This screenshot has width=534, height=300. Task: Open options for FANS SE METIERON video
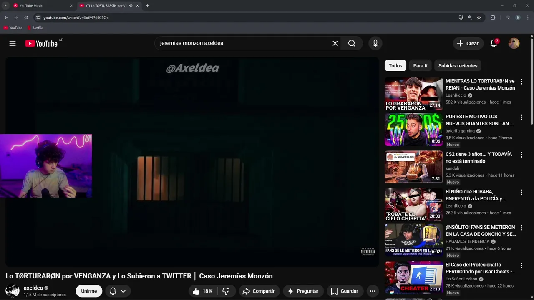521,228
